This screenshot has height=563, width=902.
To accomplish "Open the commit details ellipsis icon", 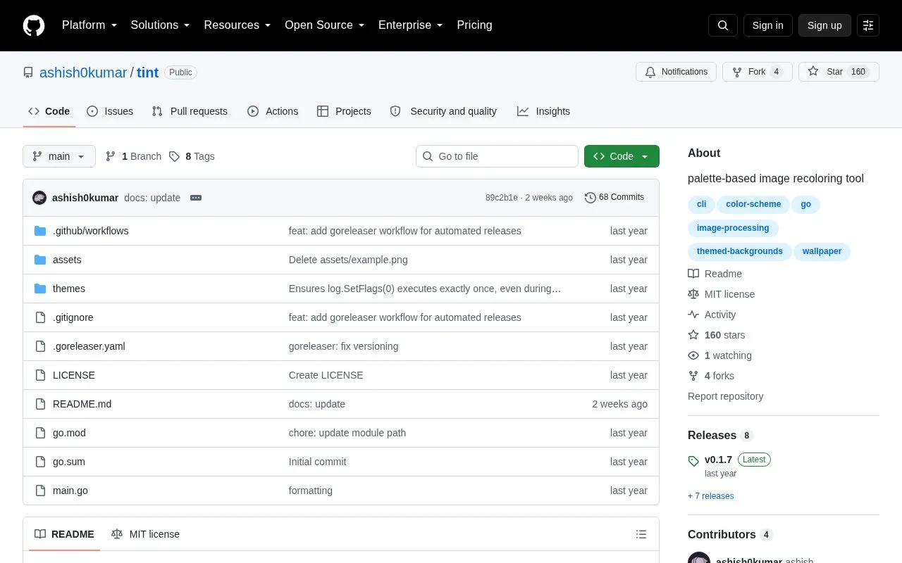I will coord(196,198).
